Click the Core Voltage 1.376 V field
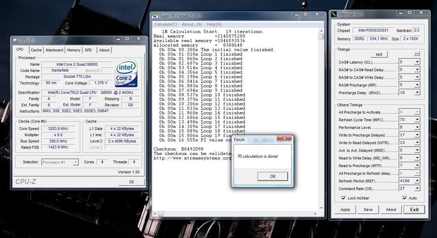Viewport: 437px width, 238px height. [x=101, y=83]
